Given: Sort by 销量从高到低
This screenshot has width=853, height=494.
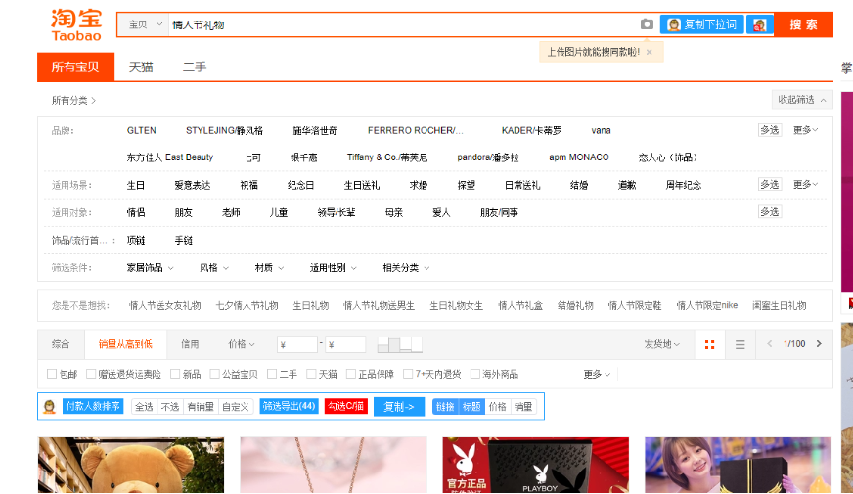Looking at the screenshot, I should click(125, 344).
